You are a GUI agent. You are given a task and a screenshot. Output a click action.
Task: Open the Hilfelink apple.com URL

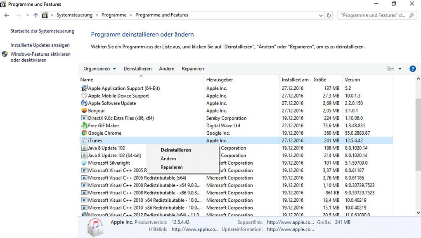(x=195, y=229)
